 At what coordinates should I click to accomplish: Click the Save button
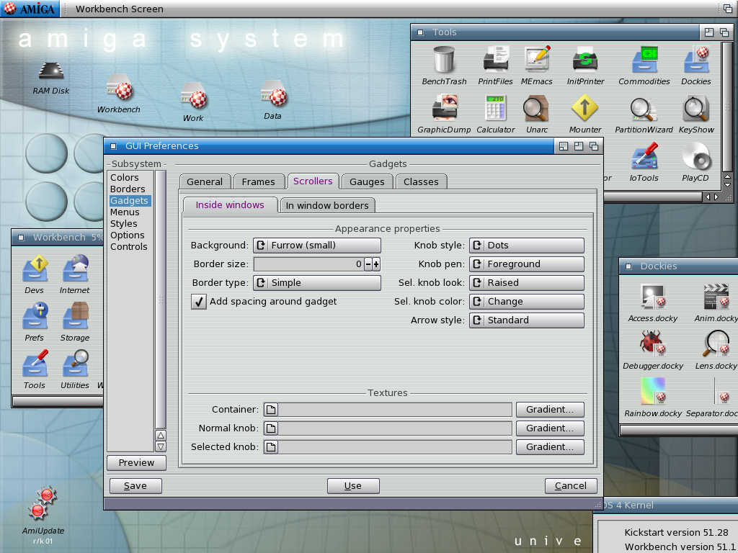click(x=135, y=486)
